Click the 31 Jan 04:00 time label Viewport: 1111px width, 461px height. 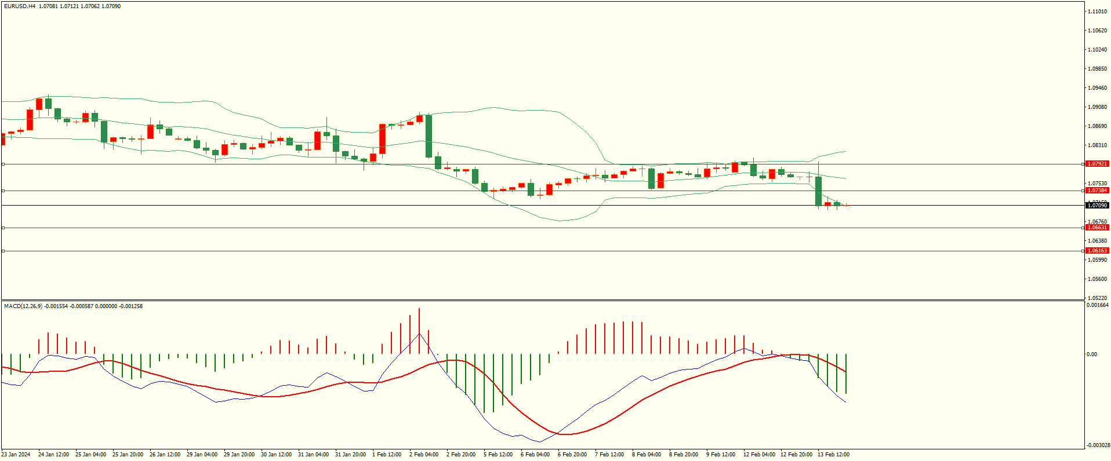tap(313, 455)
